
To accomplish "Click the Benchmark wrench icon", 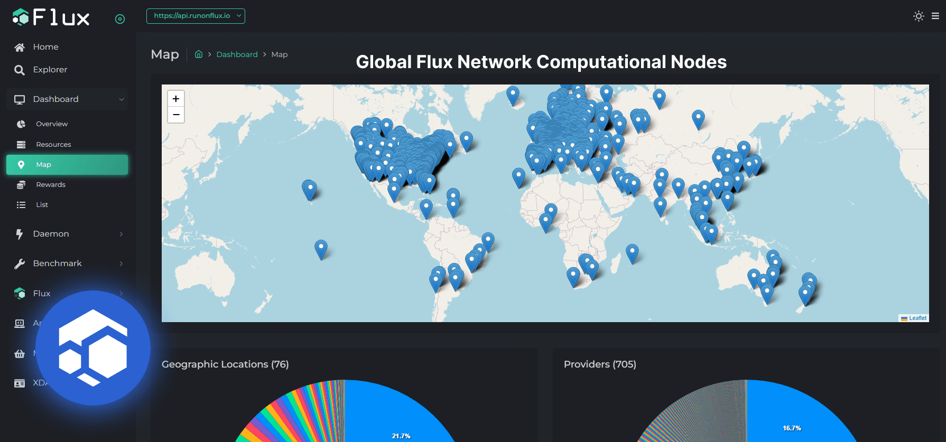I will click(x=20, y=264).
